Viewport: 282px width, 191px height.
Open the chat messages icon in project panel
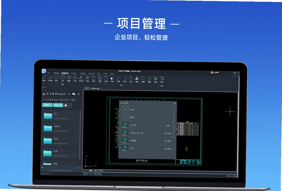[74, 94]
